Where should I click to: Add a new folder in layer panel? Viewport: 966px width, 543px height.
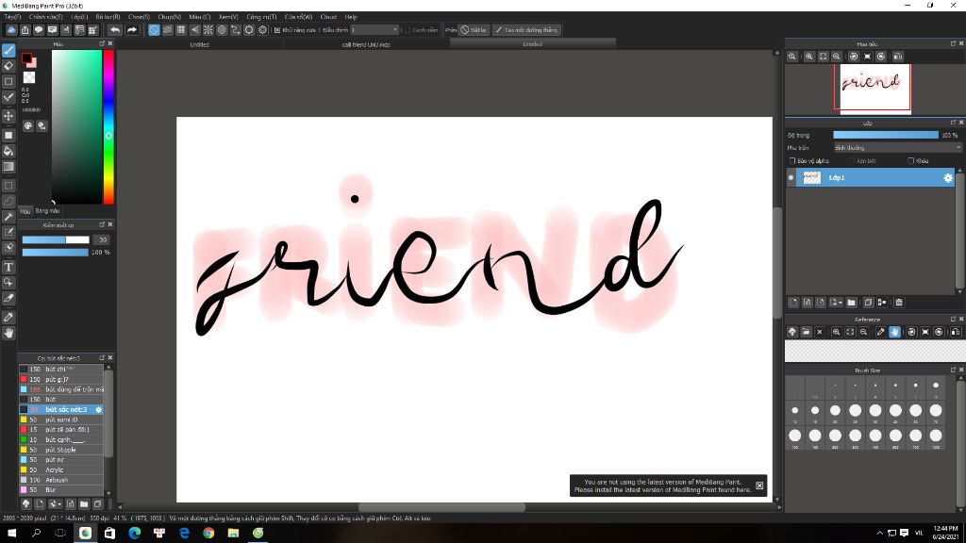point(852,303)
